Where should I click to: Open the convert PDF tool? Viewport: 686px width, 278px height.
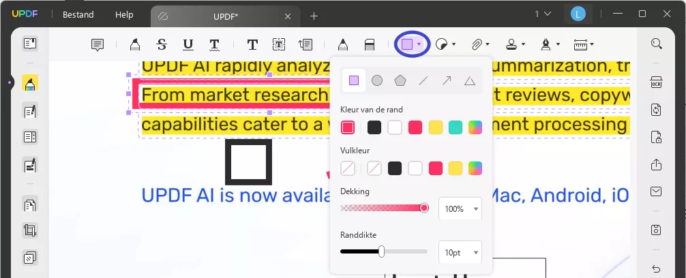[656, 109]
